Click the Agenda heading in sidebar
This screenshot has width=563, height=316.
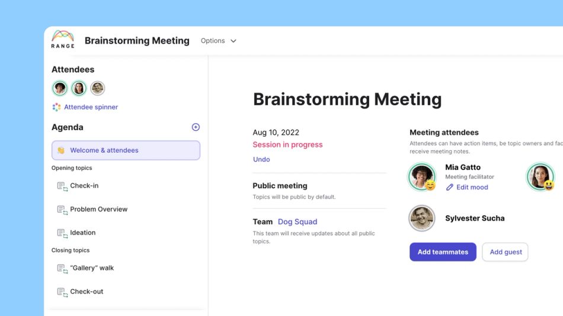click(68, 127)
